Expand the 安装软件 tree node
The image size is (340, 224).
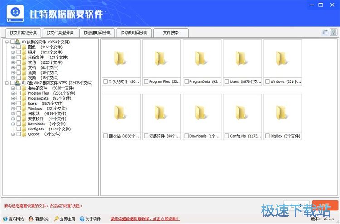13,119
